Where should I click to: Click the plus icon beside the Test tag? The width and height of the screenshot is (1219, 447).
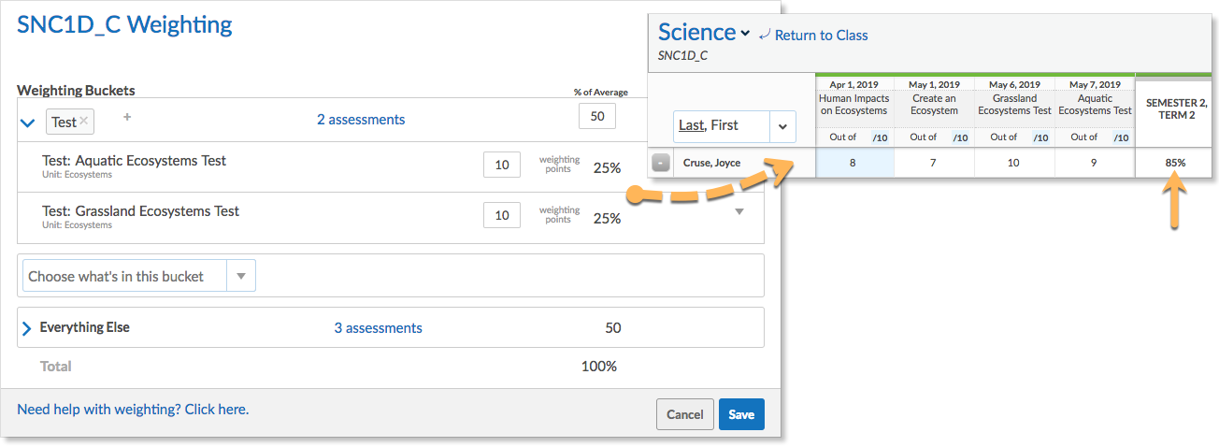(127, 117)
